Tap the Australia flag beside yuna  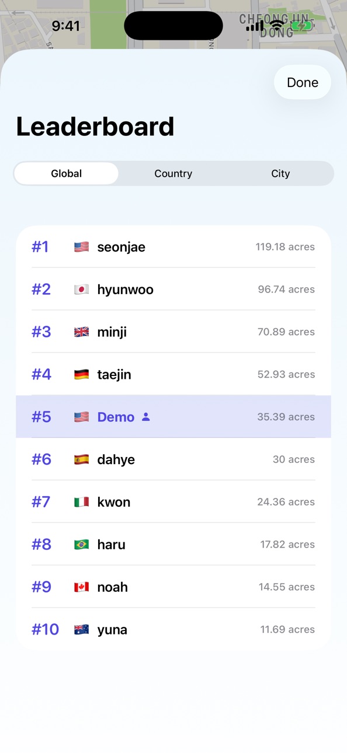(x=81, y=630)
